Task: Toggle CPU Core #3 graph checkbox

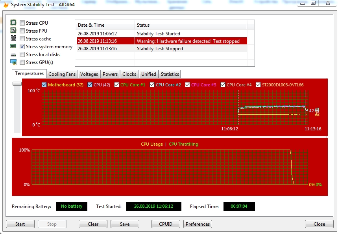Action: [x=187, y=85]
